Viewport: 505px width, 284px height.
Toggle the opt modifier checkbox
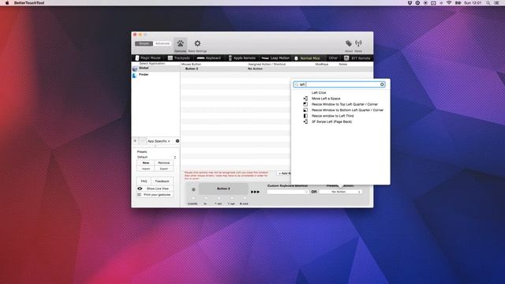click(x=232, y=198)
